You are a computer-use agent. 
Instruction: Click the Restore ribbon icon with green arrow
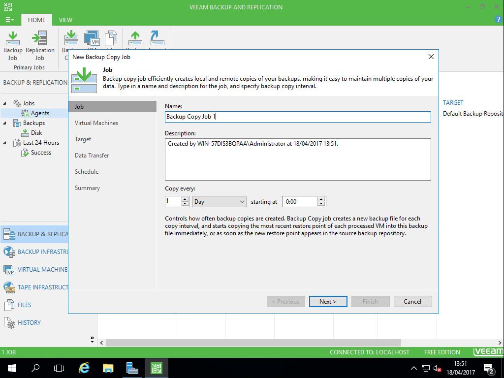(135, 38)
